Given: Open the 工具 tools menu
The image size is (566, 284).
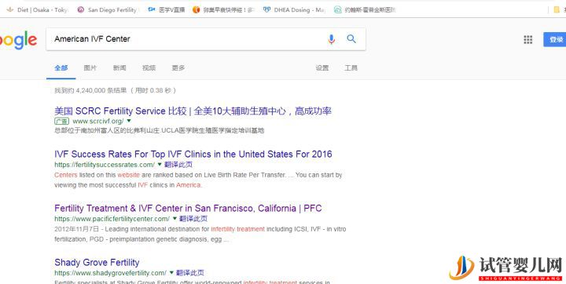Looking at the screenshot, I should click(x=351, y=67).
